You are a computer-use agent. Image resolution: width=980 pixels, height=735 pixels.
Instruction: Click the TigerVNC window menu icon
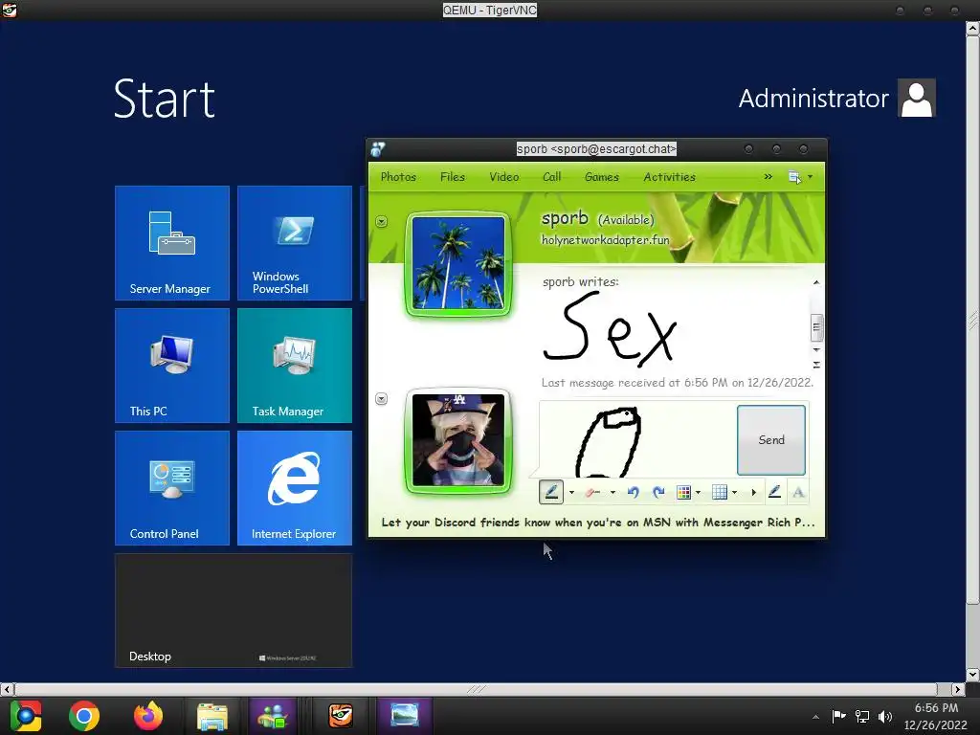click(x=9, y=10)
